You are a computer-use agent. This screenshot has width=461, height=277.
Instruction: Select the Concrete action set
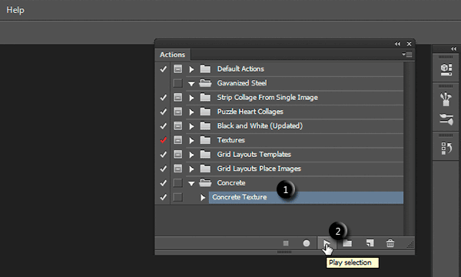[x=294, y=183]
